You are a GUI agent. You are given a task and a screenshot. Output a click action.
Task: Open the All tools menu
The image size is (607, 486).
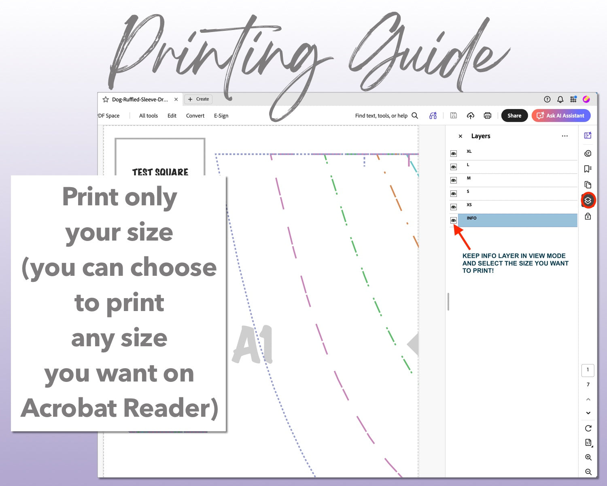tap(149, 116)
